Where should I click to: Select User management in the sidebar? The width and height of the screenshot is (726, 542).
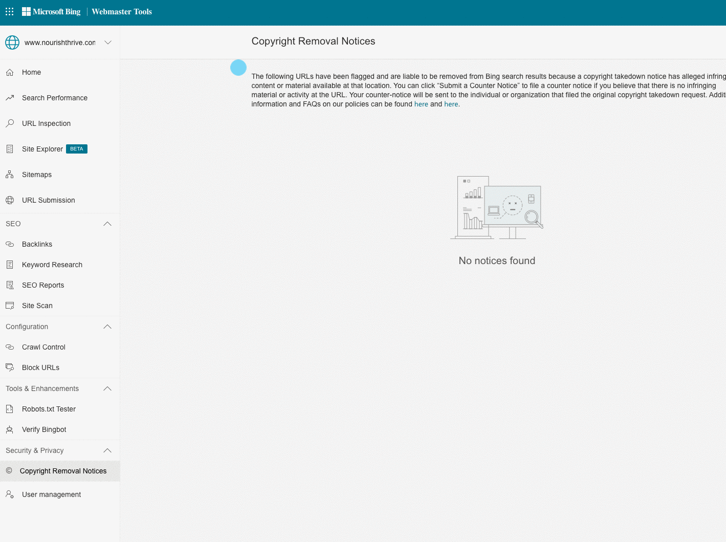[51, 494]
